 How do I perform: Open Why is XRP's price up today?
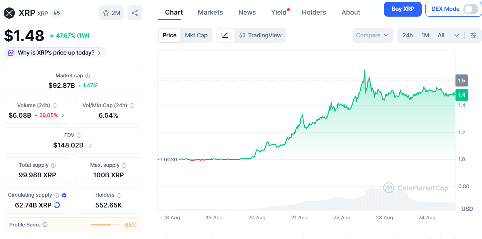55,53
